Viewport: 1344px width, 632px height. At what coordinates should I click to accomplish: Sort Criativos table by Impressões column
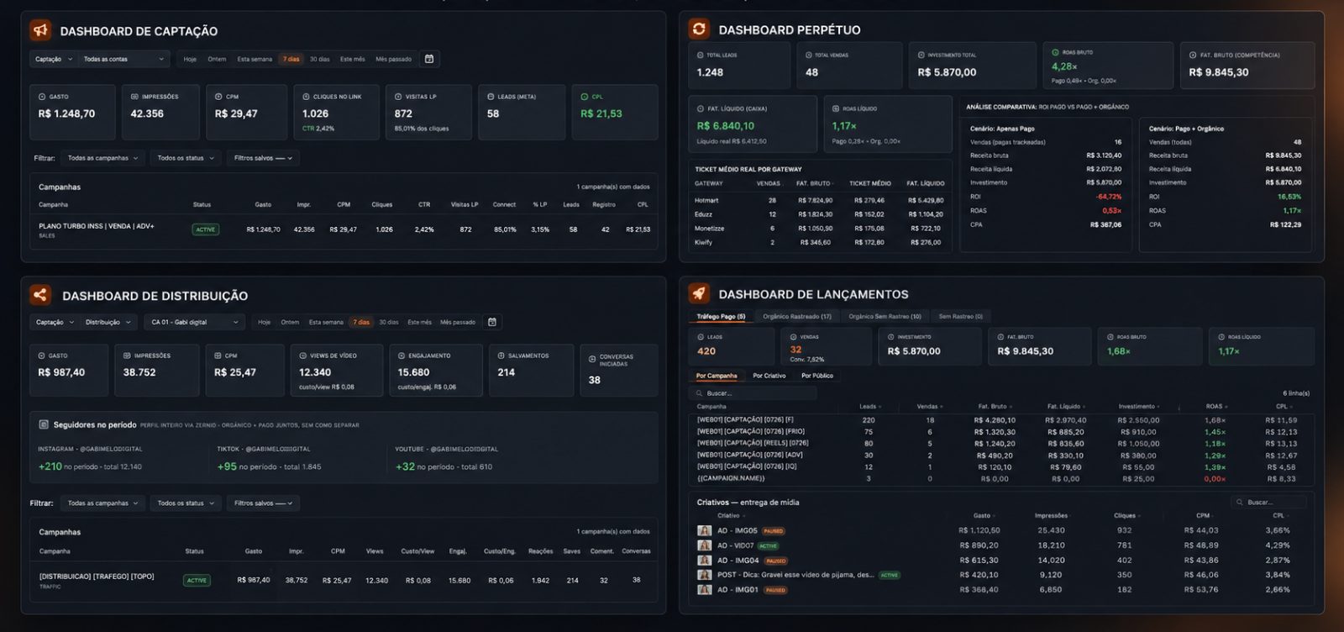click(1053, 515)
